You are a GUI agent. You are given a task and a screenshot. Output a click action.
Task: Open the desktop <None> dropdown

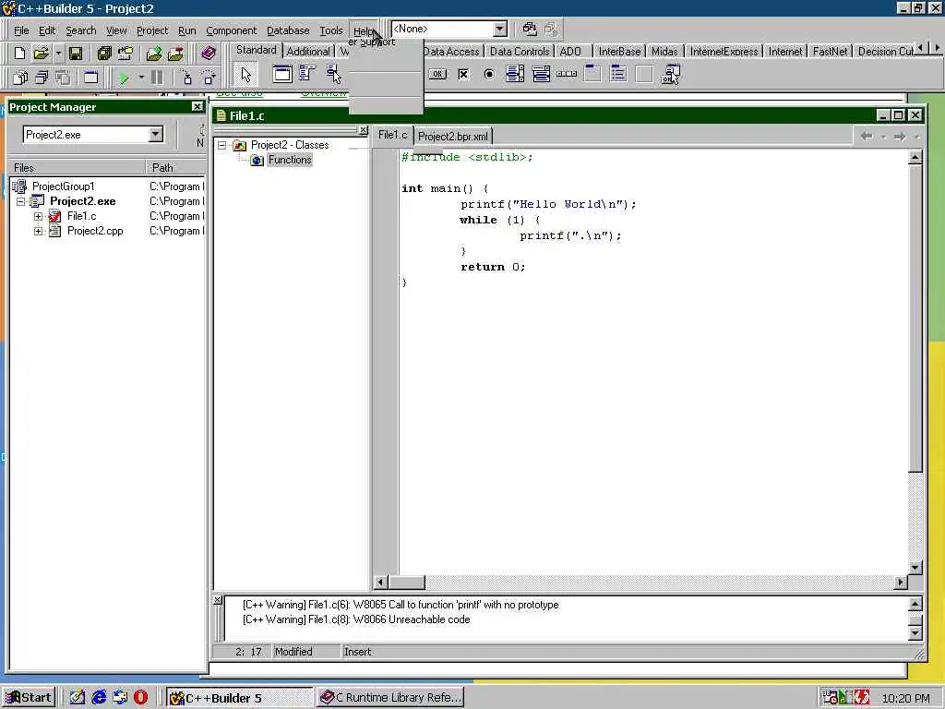(x=500, y=29)
